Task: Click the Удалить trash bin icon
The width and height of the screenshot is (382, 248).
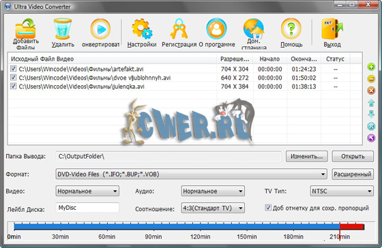Action: tap(62, 29)
